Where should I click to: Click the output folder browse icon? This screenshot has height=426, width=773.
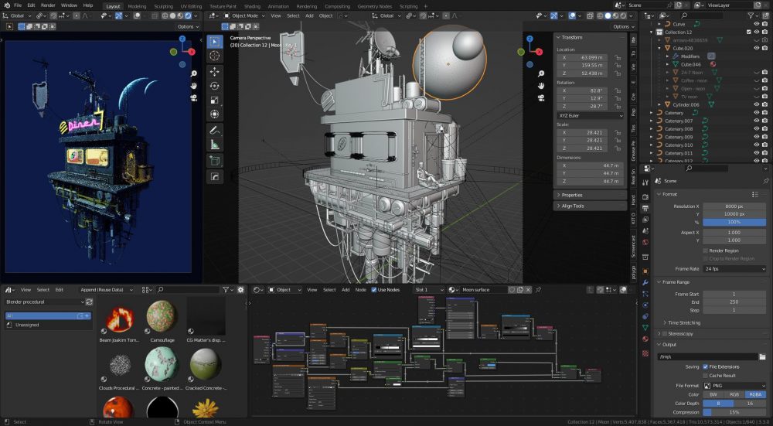pyautogui.click(x=763, y=356)
